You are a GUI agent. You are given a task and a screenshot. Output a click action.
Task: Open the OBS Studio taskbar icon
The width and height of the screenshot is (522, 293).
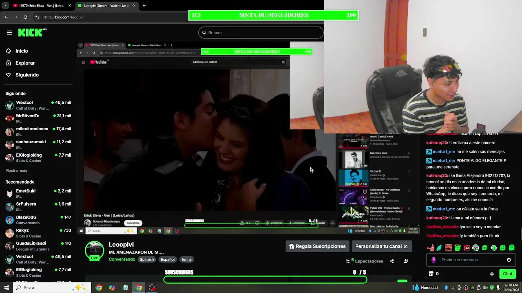(x=152, y=288)
